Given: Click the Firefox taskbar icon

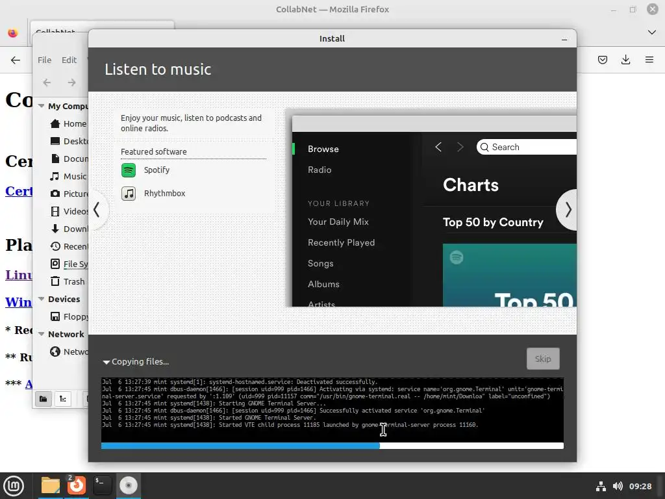Looking at the screenshot, I should coord(77,485).
